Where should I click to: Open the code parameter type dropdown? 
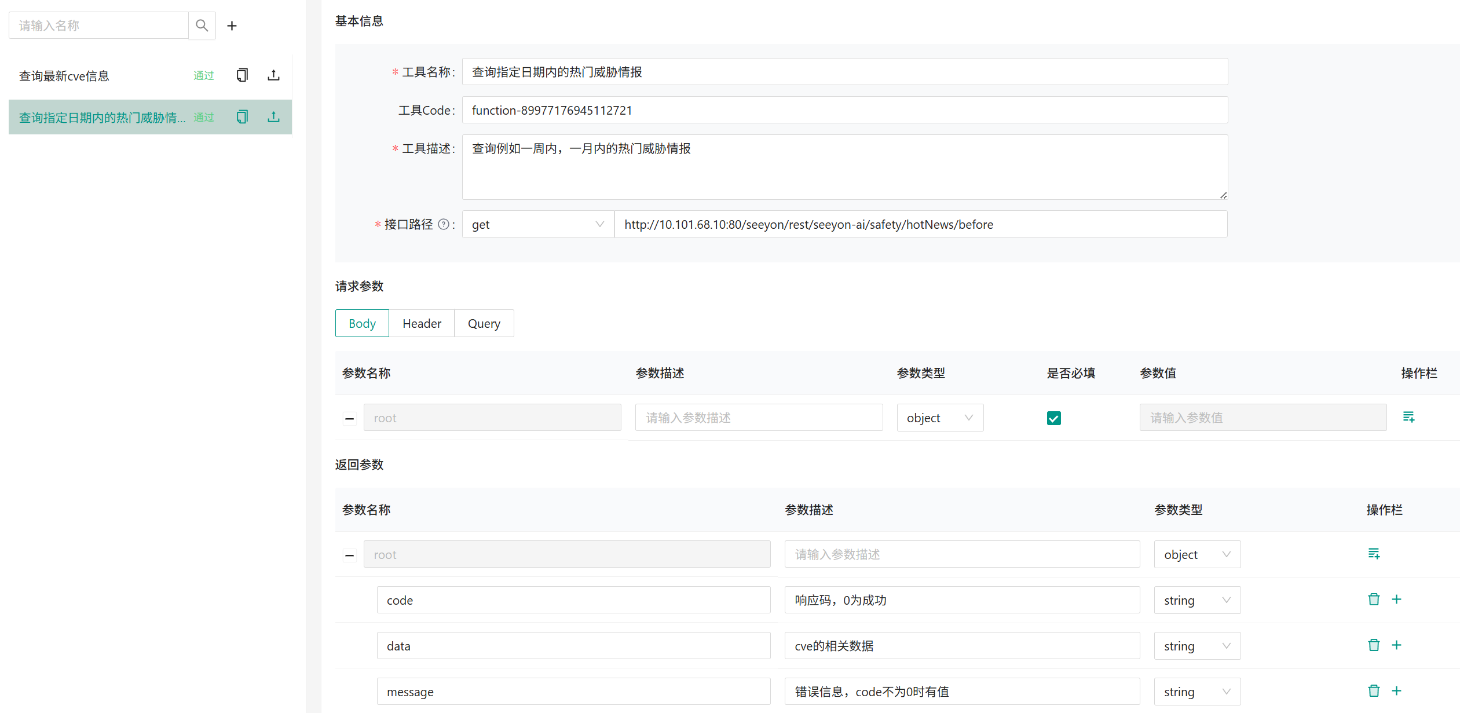click(x=1196, y=600)
